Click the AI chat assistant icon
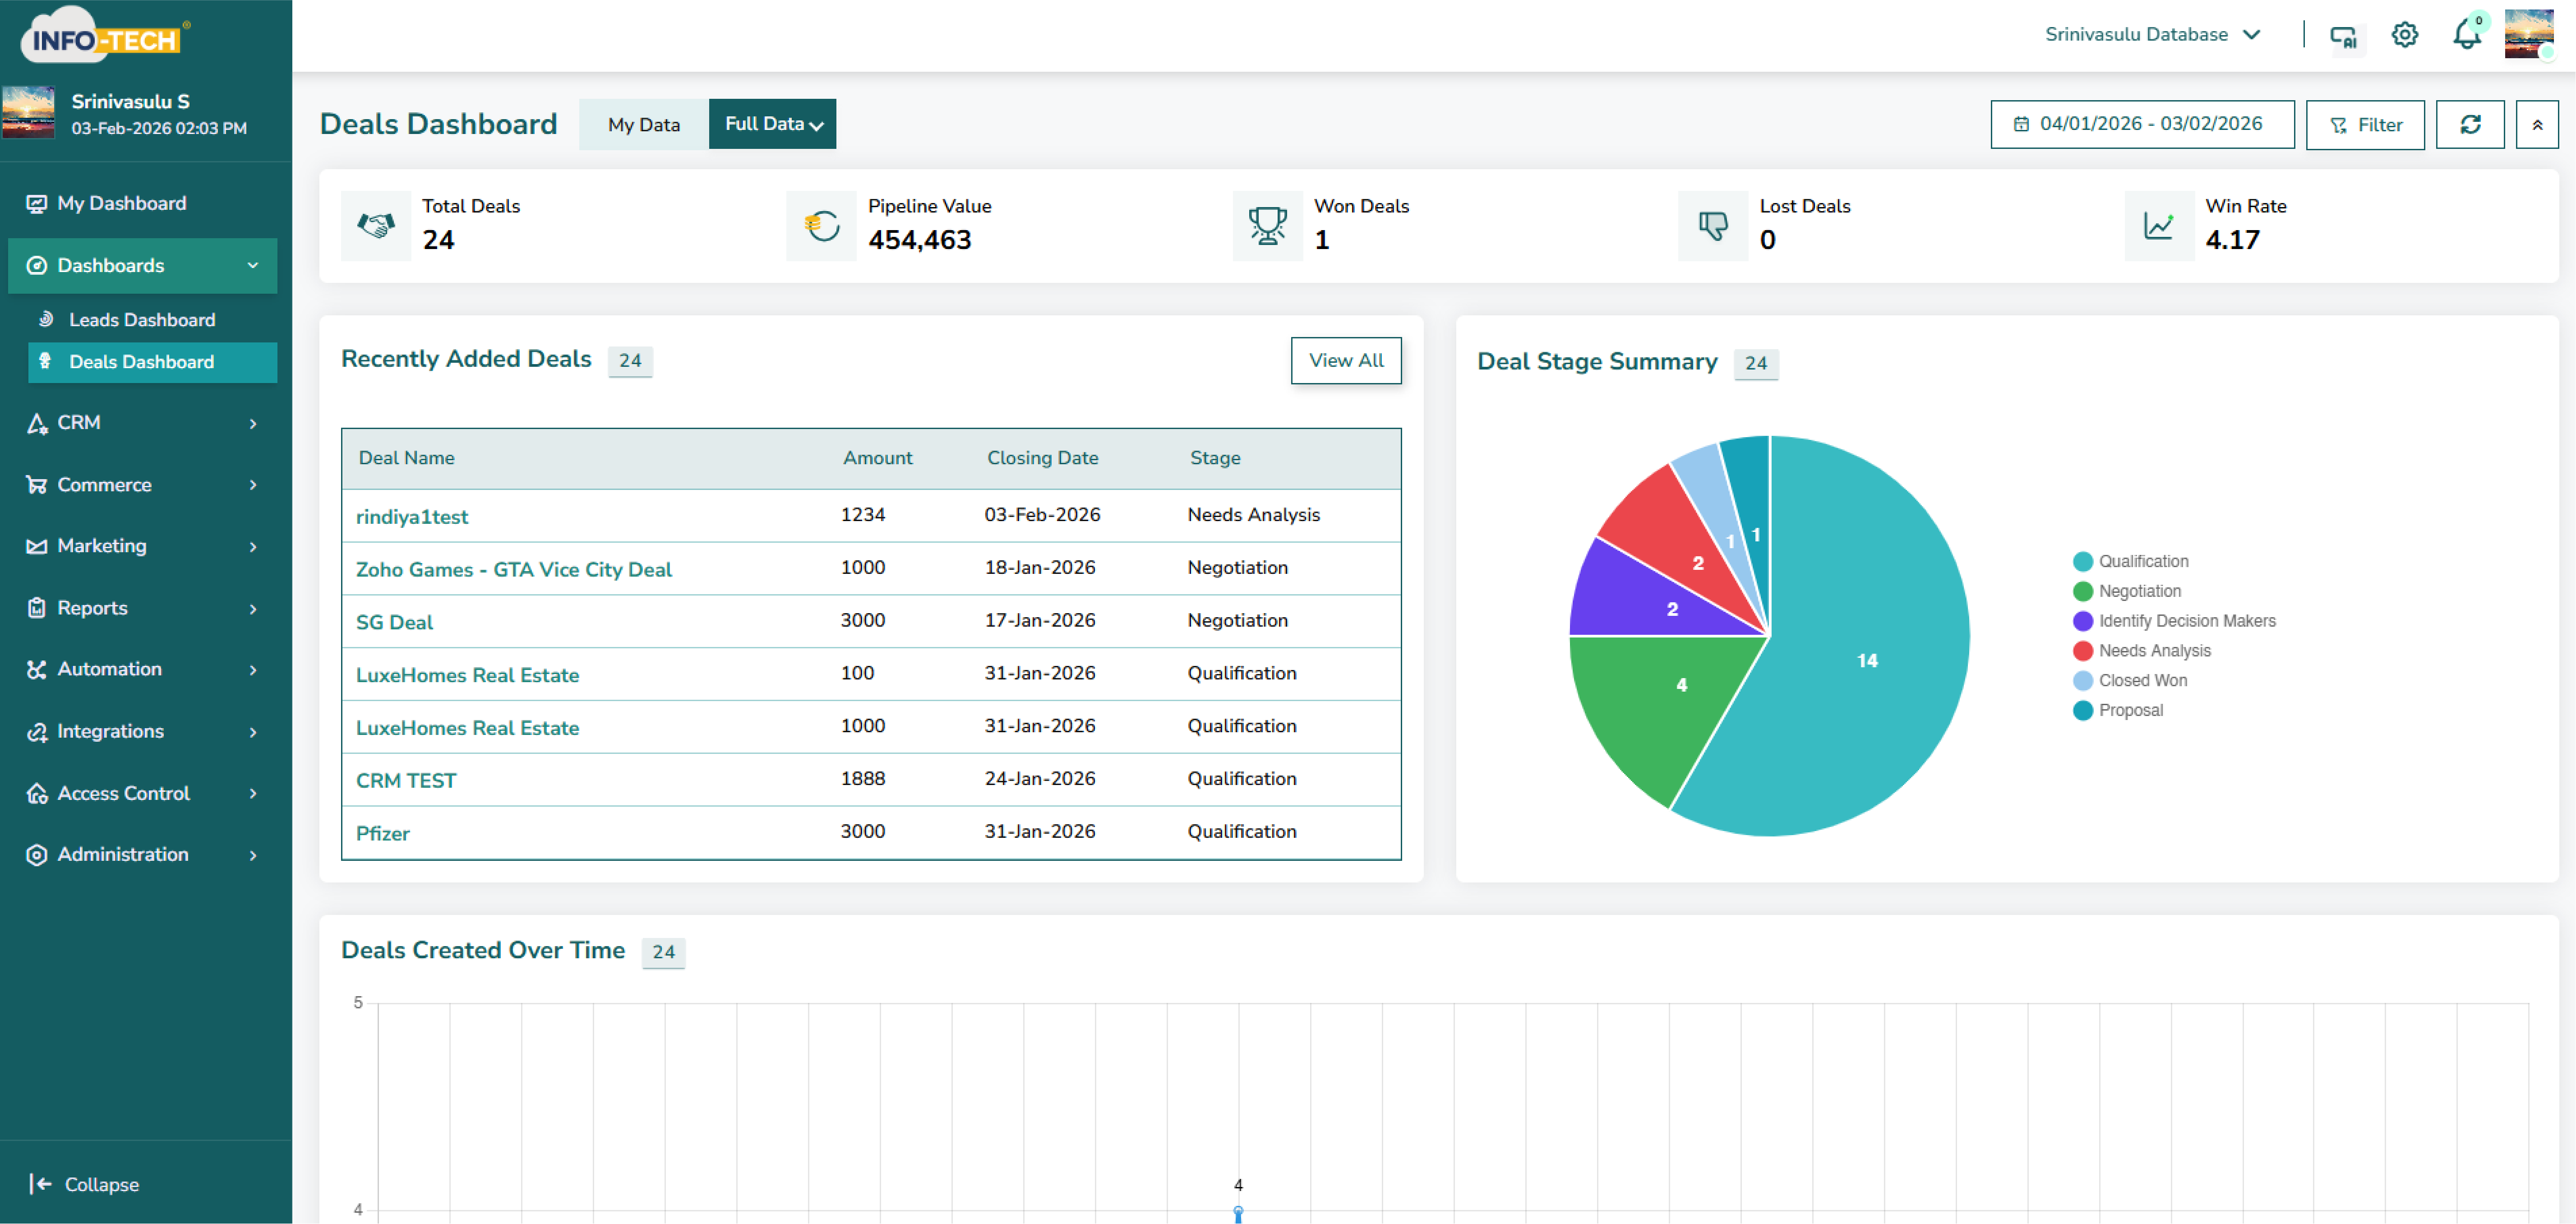Image resolution: width=2576 pixels, height=1224 pixels. 2343,37
